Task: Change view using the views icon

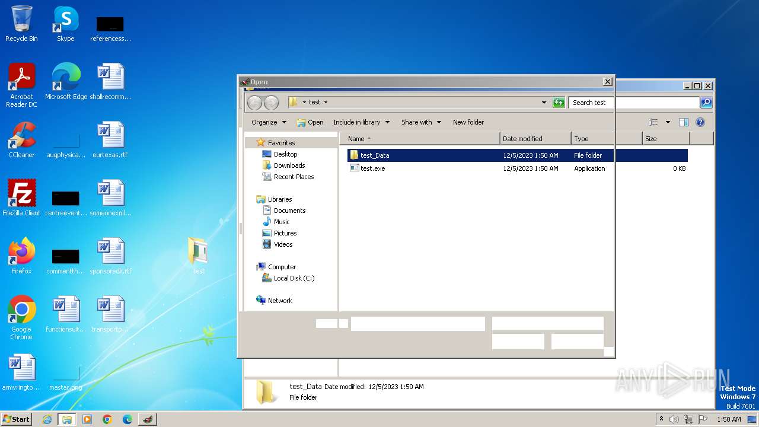Action: click(x=653, y=122)
